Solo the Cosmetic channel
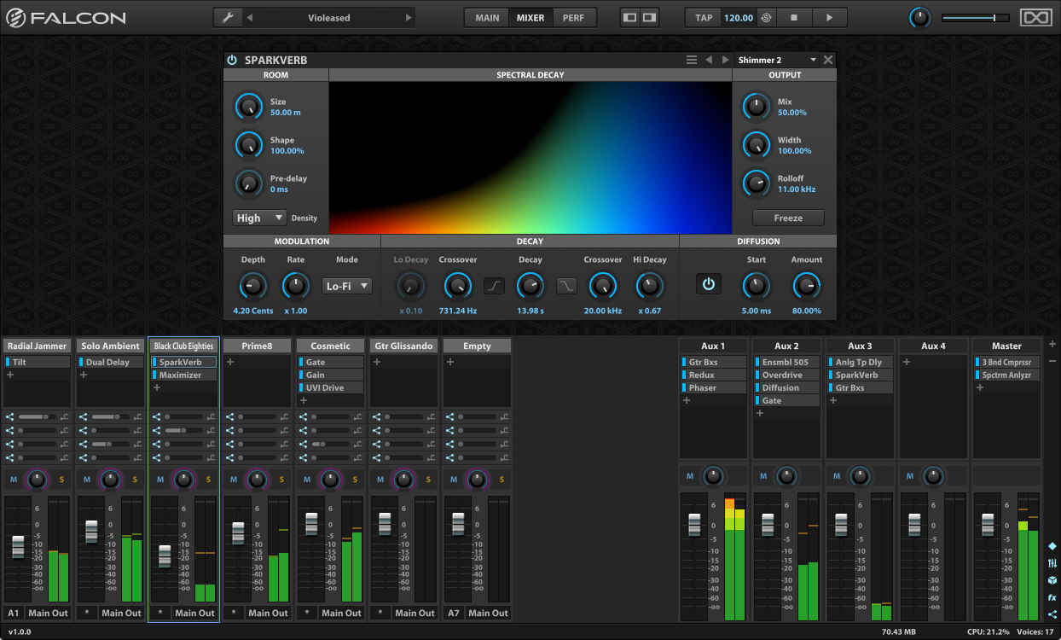The height and width of the screenshot is (640, 1061). 355,480
